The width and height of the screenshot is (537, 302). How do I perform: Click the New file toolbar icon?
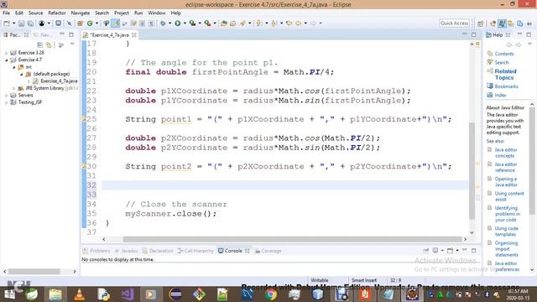(7, 23)
